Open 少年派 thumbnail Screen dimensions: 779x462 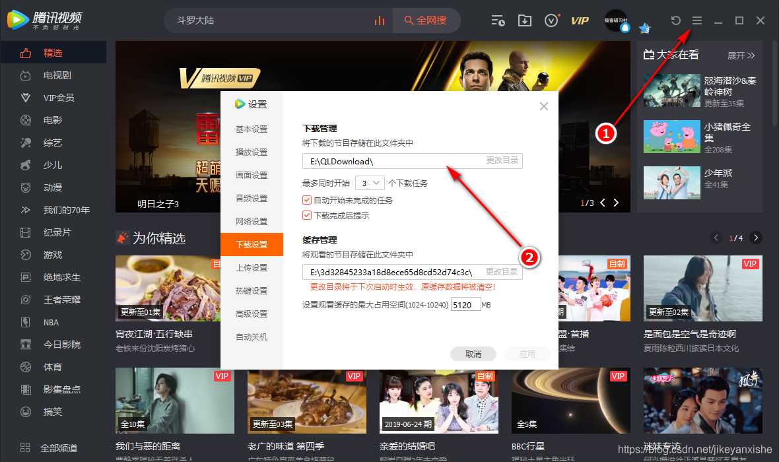pyautogui.click(x=671, y=183)
